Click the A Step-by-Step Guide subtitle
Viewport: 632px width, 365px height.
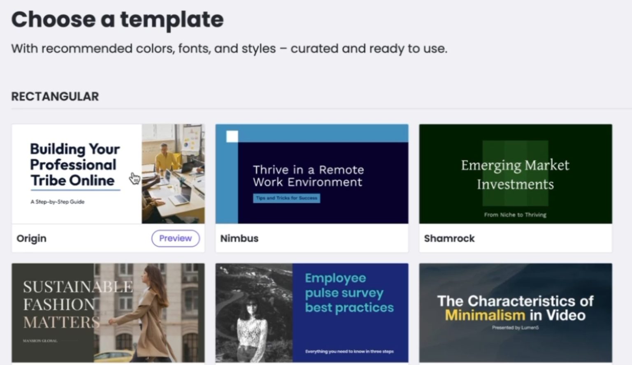pyautogui.click(x=57, y=202)
